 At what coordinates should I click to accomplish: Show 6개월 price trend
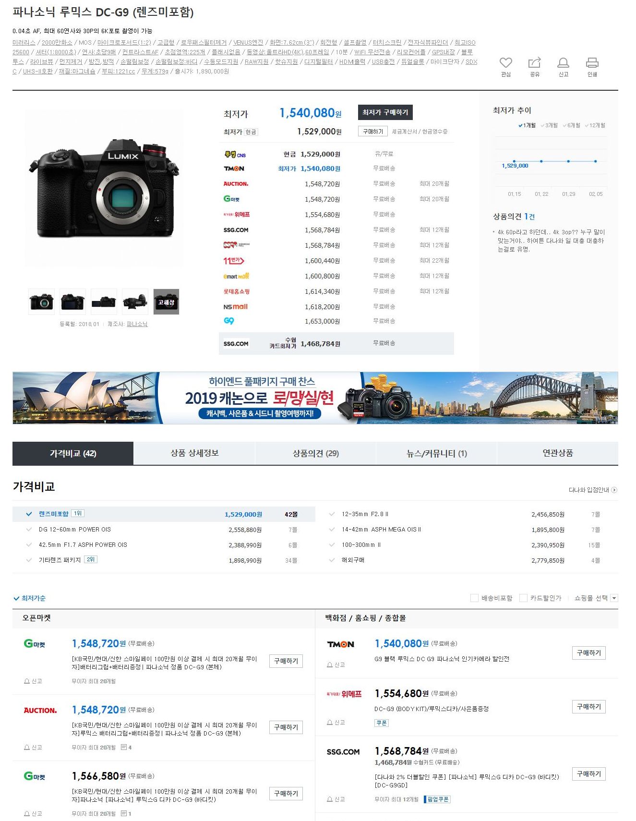[571, 125]
